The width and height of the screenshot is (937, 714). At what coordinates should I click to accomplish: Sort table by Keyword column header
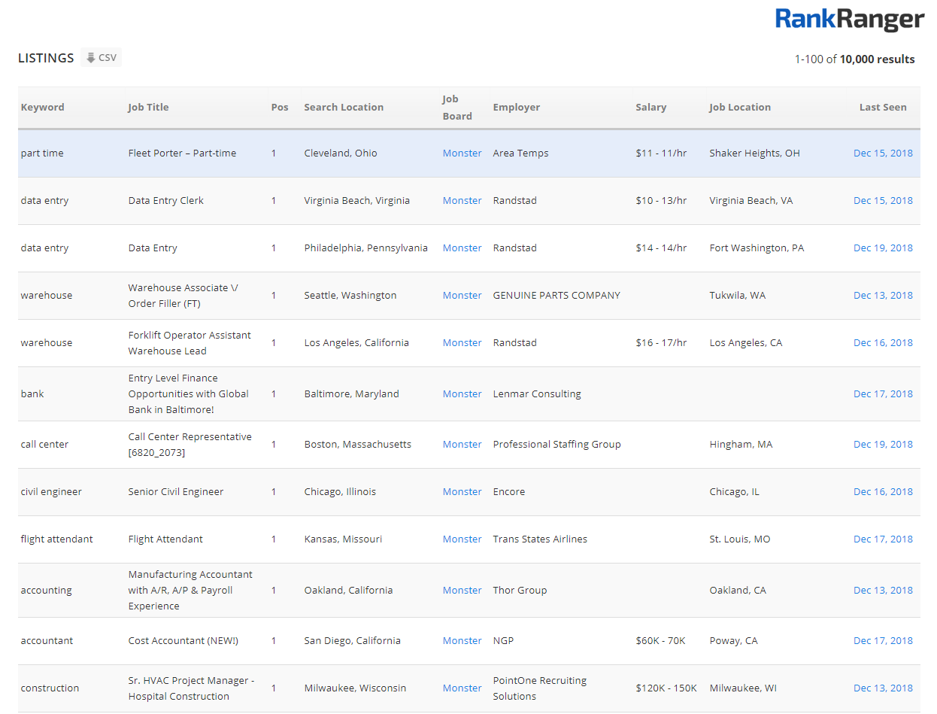point(43,108)
